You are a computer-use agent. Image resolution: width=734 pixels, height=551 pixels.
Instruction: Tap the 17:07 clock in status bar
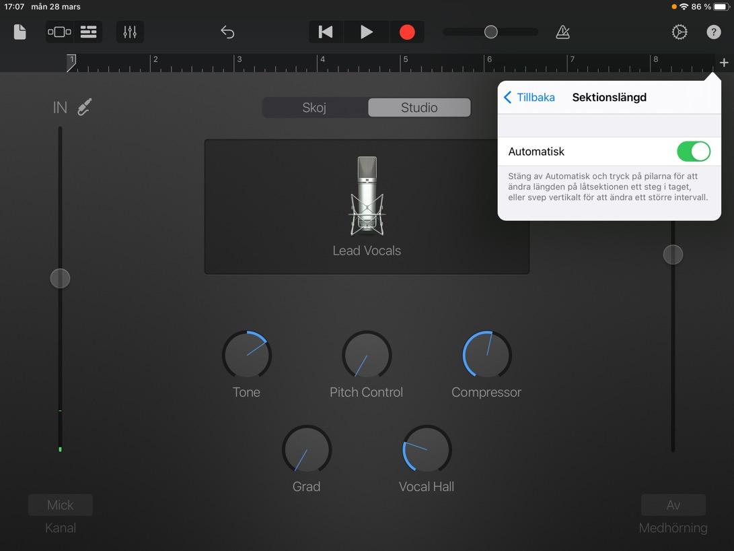tap(14, 7)
